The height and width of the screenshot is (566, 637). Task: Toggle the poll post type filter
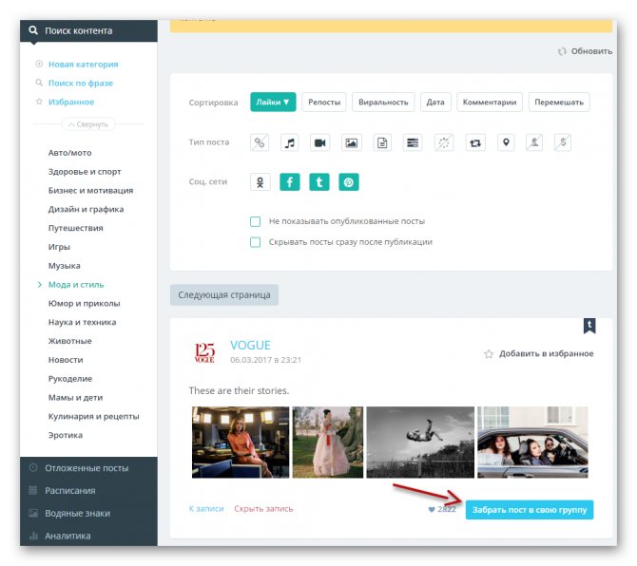413,142
